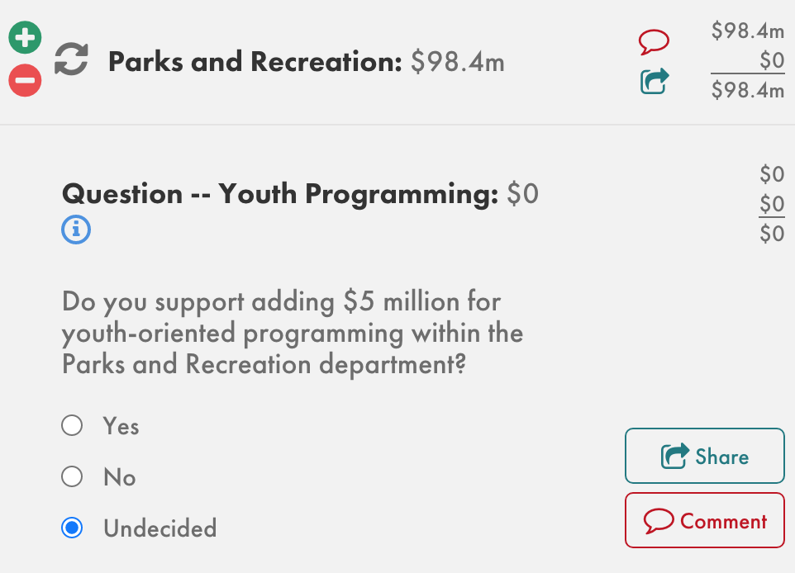
Task: Click the teal share icon in header
Action: pos(655,81)
